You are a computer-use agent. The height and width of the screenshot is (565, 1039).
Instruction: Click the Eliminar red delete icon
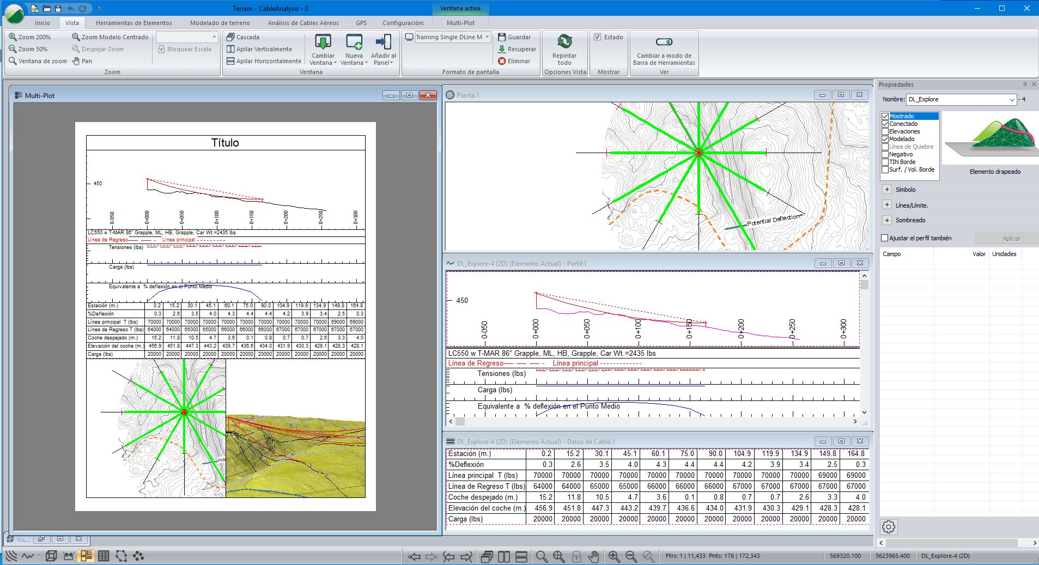click(x=502, y=61)
